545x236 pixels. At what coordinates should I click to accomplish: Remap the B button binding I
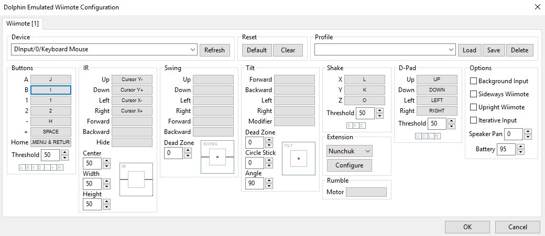pyautogui.click(x=51, y=90)
